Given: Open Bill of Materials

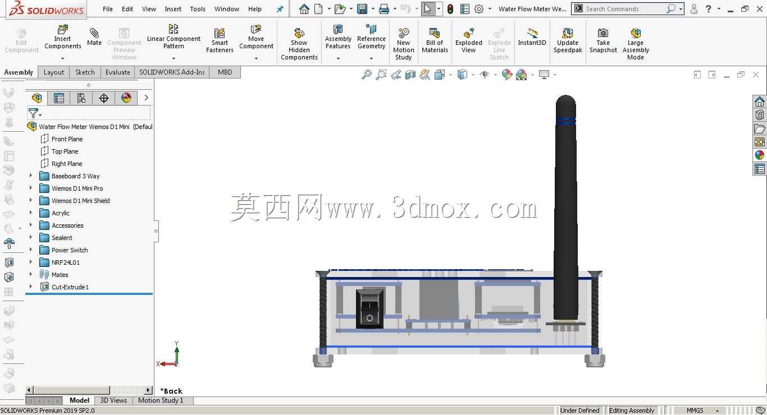Looking at the screenshot, I should pyautogui.click(x=435, y=40).
